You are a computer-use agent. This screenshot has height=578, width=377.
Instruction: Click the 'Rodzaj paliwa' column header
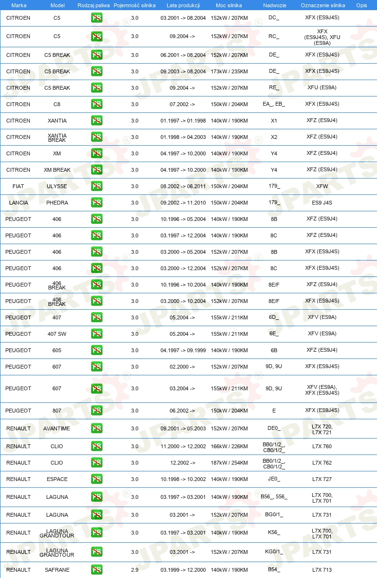94,5
